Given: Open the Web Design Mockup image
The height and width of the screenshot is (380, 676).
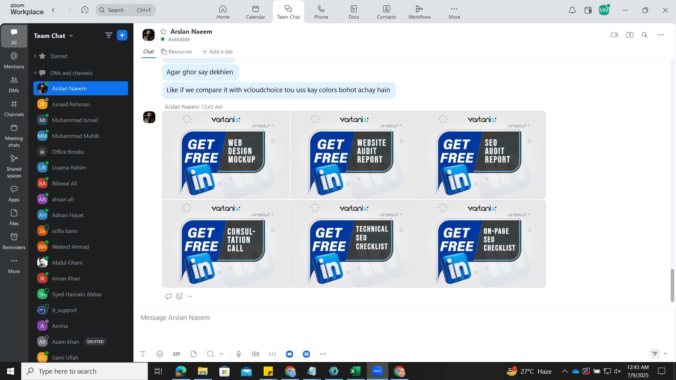Looking at the screenshot, I should click(x=226, y=155).
